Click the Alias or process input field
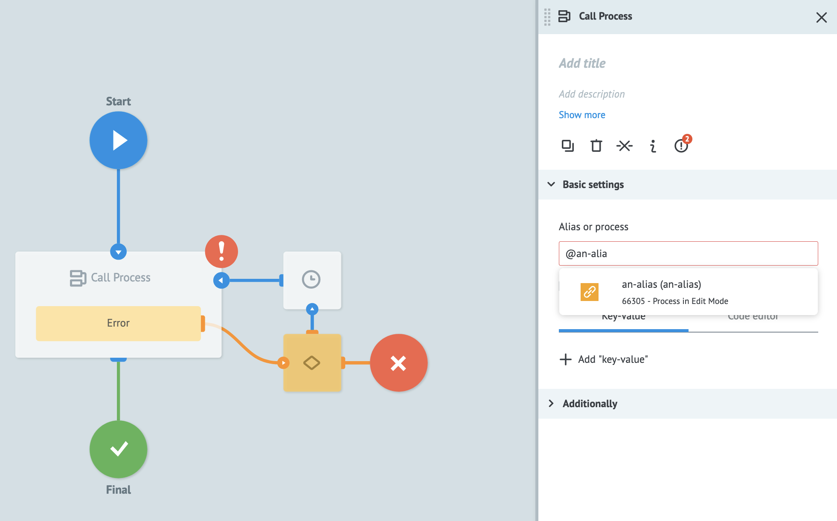837x521 pixels. pyautogui.click(x=688, y=253)
